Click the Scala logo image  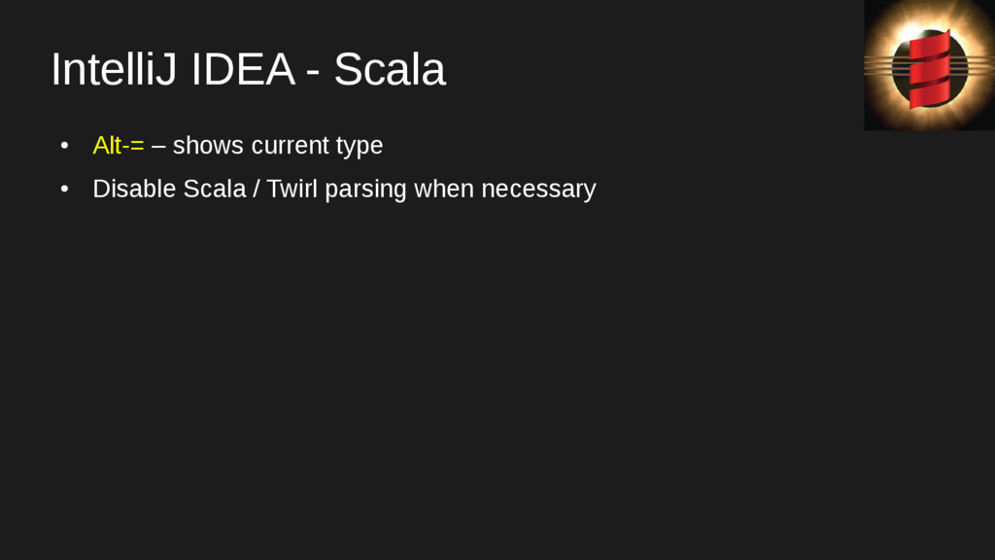[x=929, y=65]
